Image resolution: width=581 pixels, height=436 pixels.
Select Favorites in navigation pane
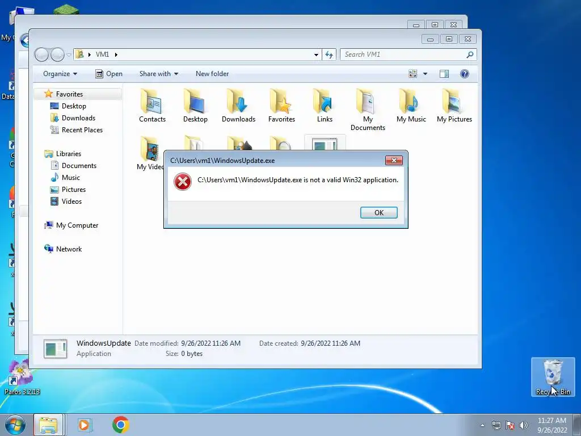[69, 94]
